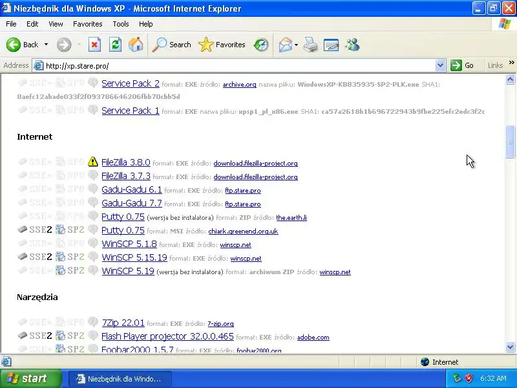Click the scrollbar up arrow
517x388 pixels.
(x=510, y=79)
